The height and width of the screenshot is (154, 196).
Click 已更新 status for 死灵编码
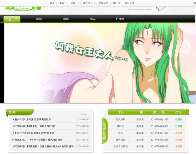pyautogui.click(x=179, y=119)
